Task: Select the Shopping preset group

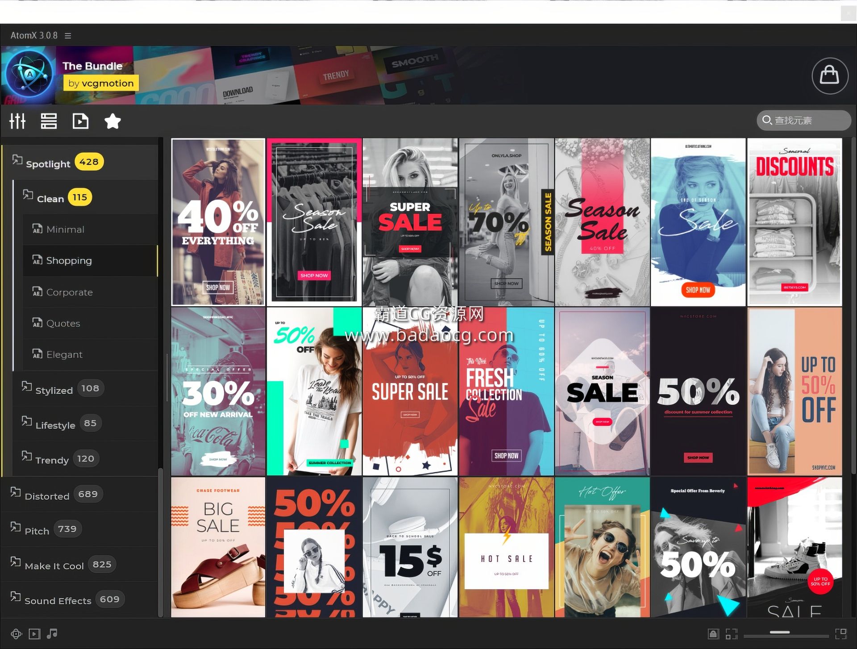Action: 90,261
